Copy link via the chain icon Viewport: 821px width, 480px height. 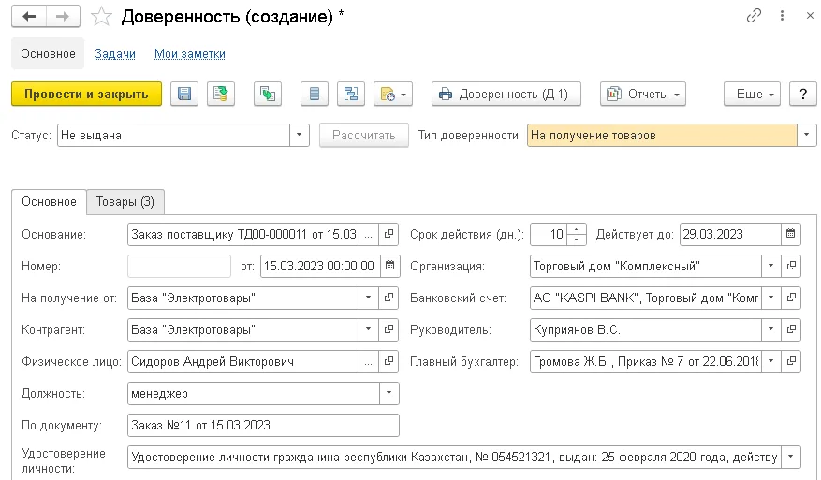(754, 16)
